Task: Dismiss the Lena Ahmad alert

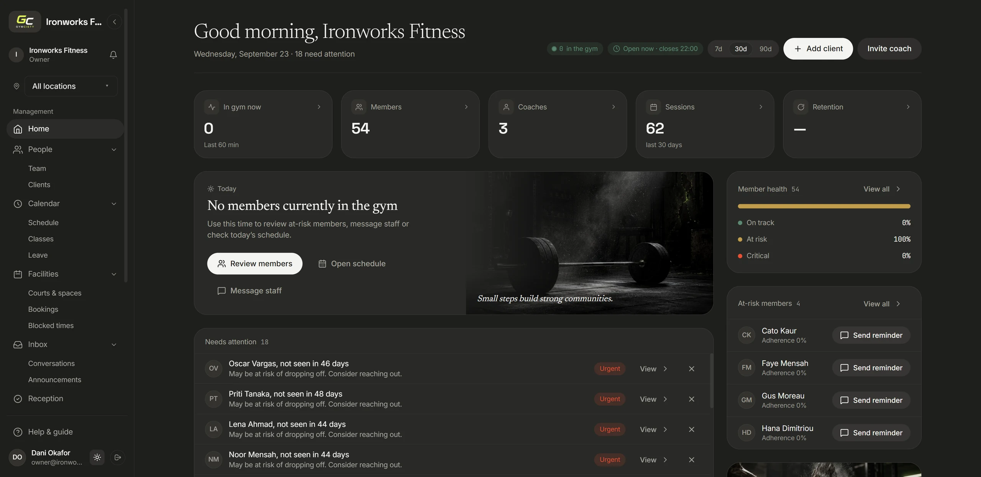Action: tap(691, 429)
